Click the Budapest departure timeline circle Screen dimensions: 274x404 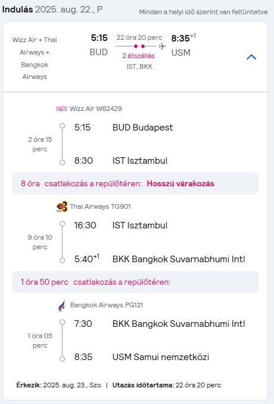[62, 126]
